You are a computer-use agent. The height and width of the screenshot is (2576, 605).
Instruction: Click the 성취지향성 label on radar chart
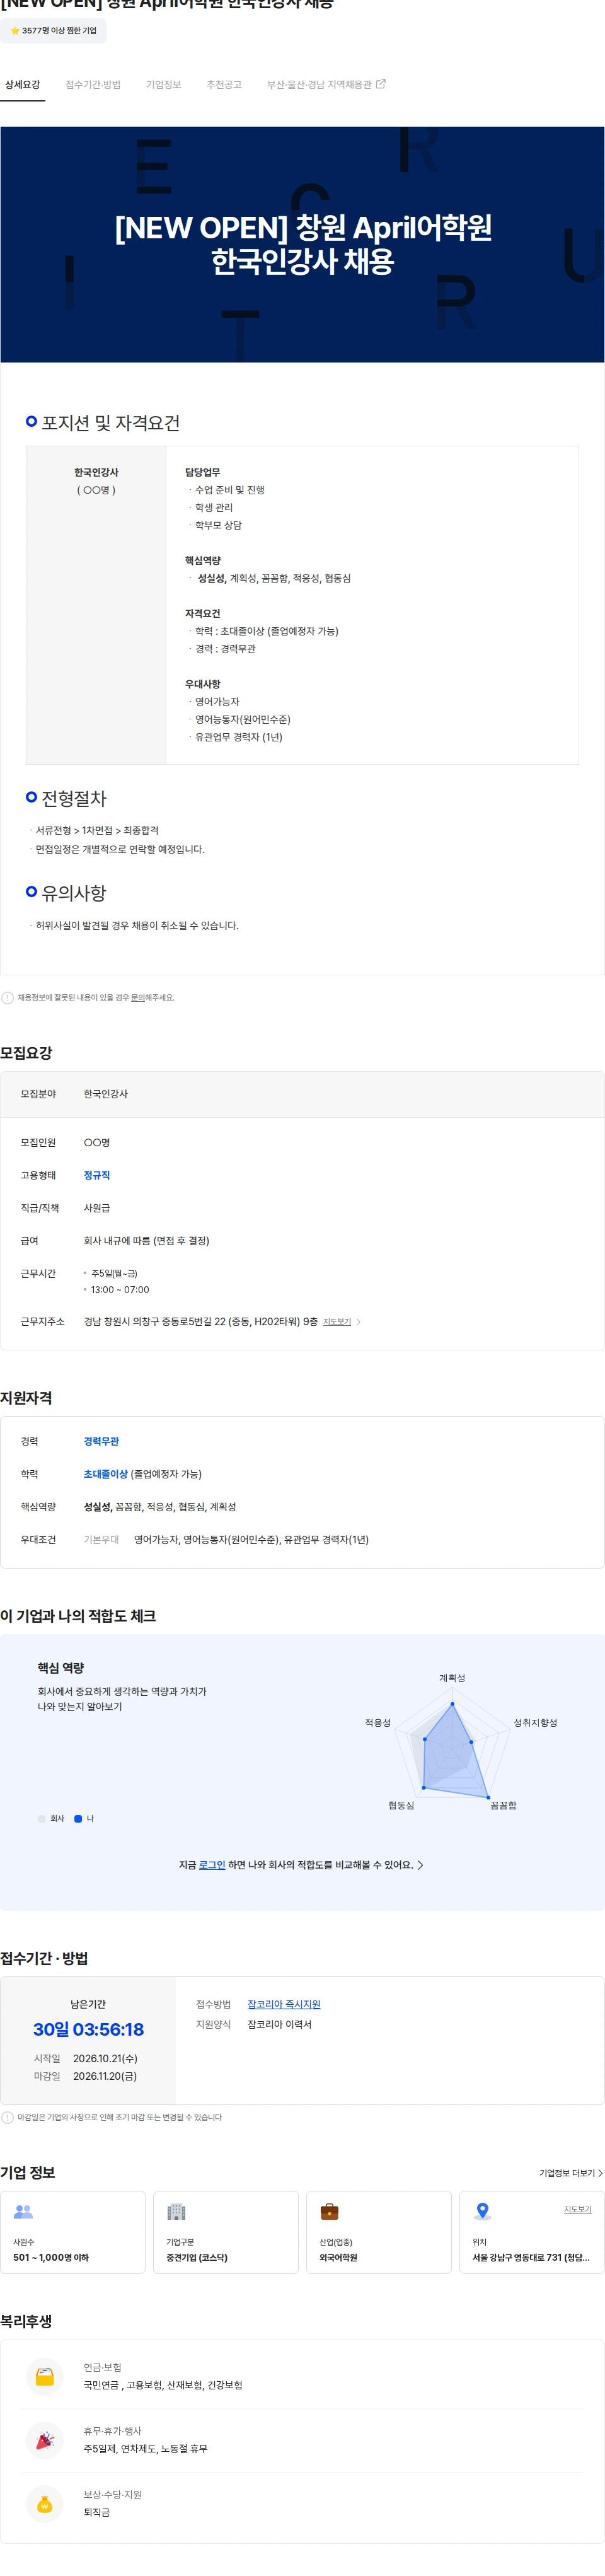535,1723
